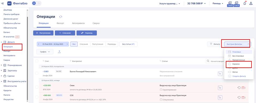Screen dimensions: 256x103
Task: Click the Инструменты учета table icon
Action: tap(5, 81)
